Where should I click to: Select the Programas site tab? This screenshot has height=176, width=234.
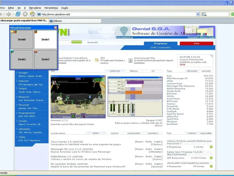click(x=161, y=43)
